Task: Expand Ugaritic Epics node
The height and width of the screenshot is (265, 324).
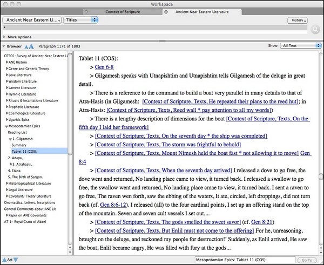Action: [x=7, y=119]
